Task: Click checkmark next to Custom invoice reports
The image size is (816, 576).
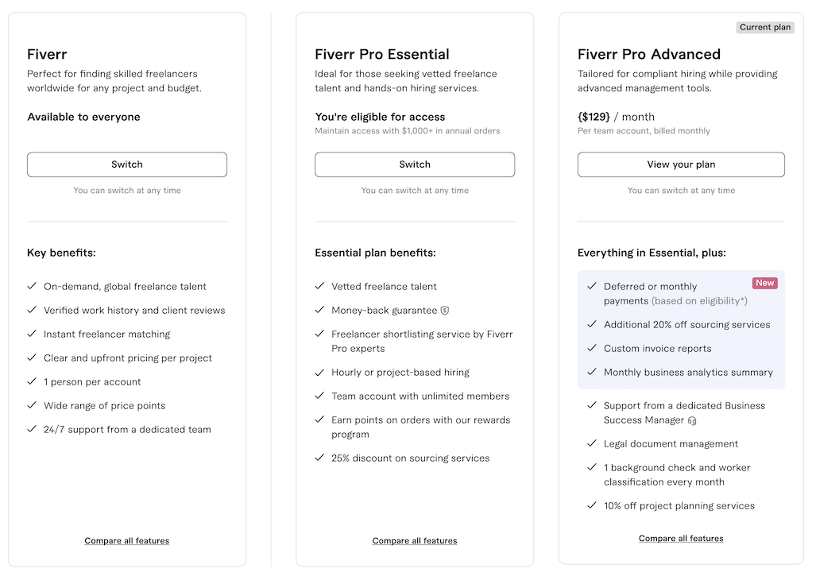Action: click(592, 348)
